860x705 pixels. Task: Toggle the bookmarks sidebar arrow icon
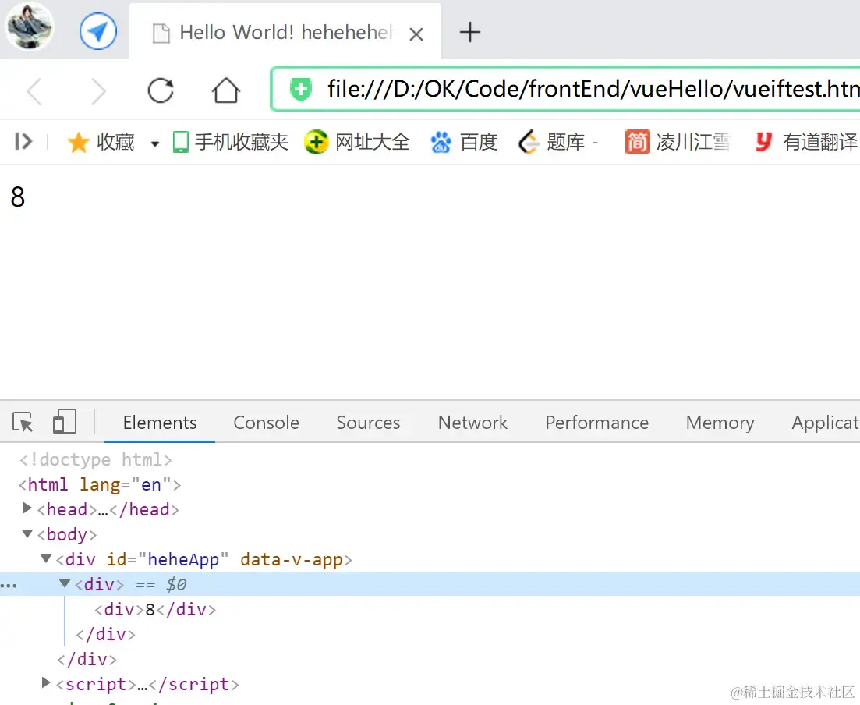(23, 142)
